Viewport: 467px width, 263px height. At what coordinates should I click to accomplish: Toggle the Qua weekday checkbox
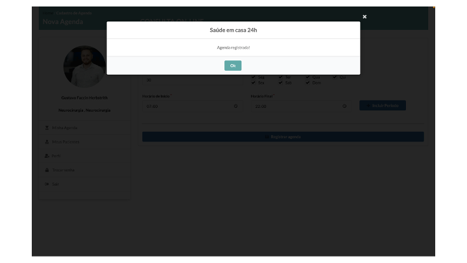[x=308, y=77]
